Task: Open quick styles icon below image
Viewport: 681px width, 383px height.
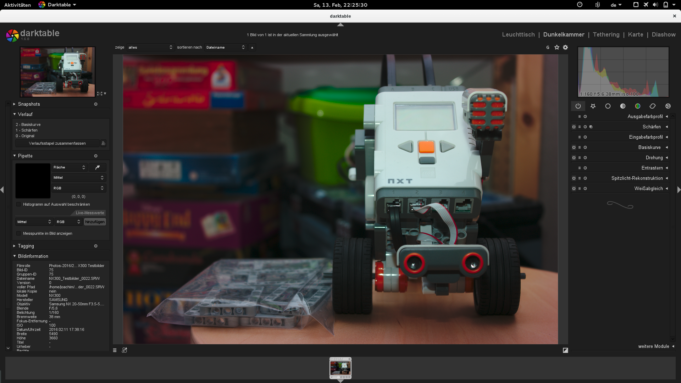Action: coord(124,350)
